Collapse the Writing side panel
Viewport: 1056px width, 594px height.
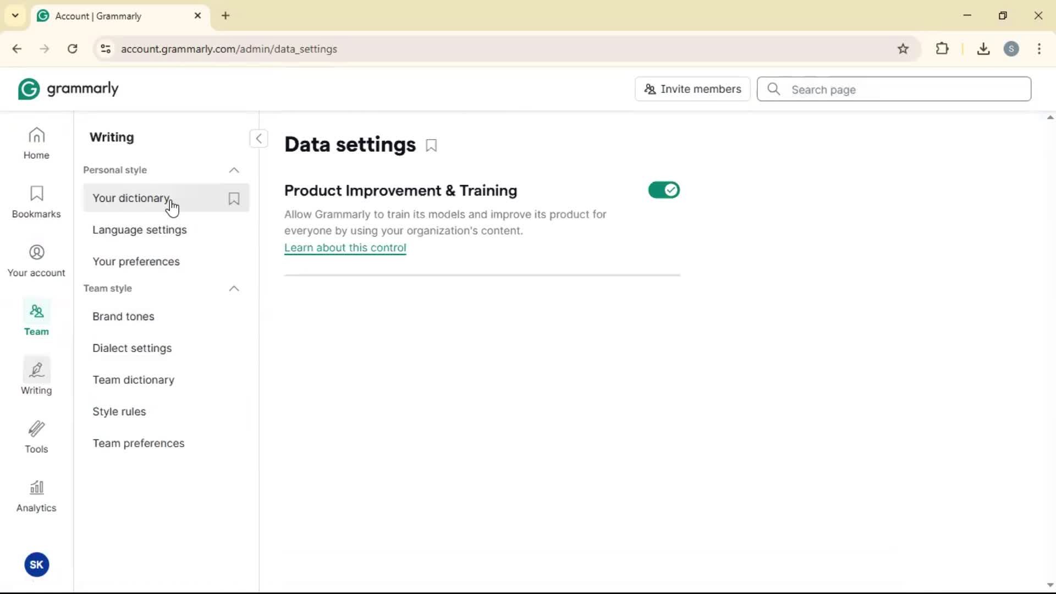[258, 139]
